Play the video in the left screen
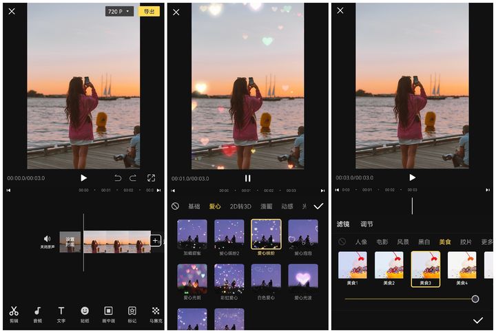 point(83,178)
